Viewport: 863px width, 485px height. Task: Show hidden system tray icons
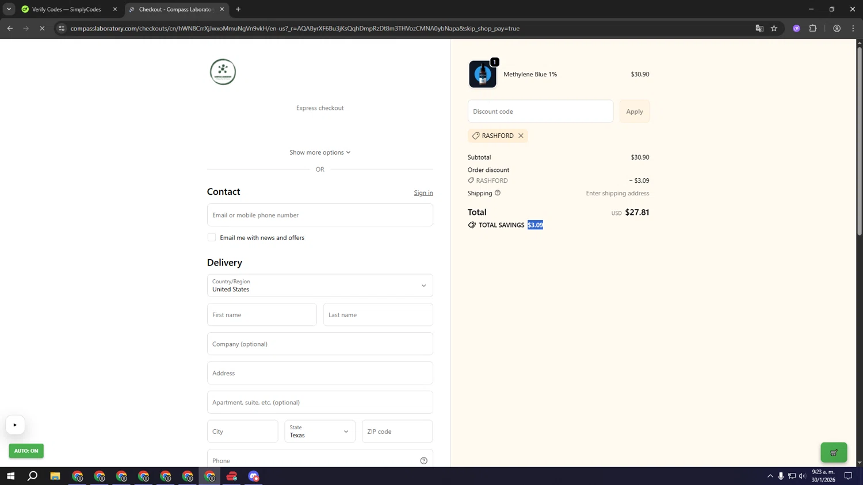coord(770,476)
